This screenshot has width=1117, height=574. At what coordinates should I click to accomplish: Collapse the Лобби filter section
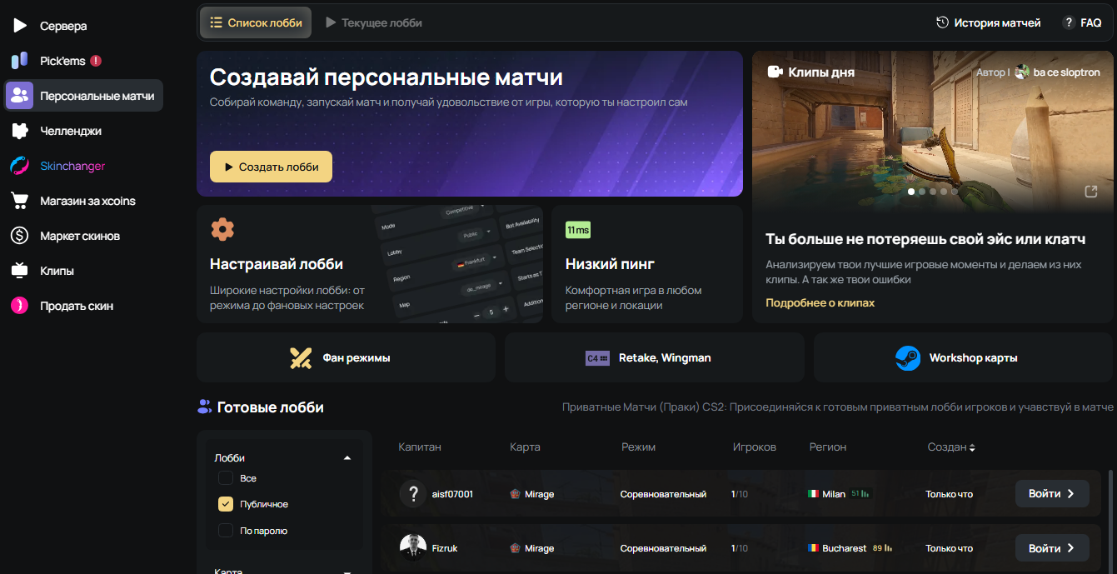[347, 458]
